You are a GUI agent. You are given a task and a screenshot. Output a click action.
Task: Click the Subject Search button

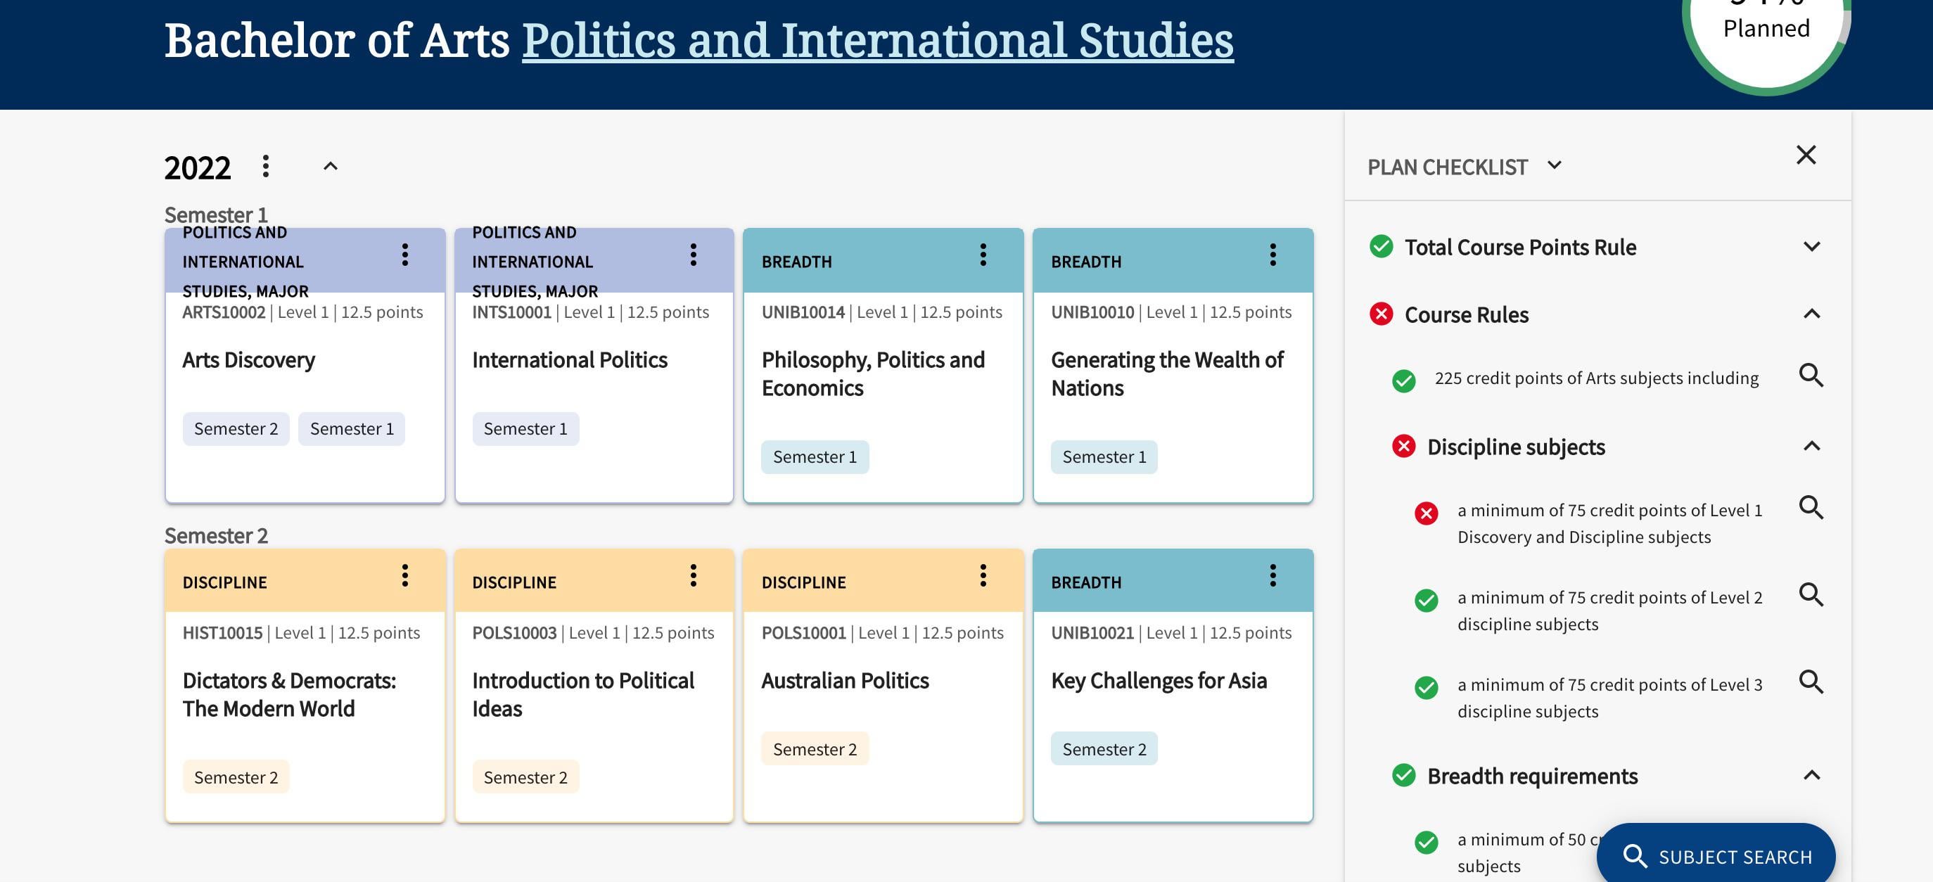1716,856
